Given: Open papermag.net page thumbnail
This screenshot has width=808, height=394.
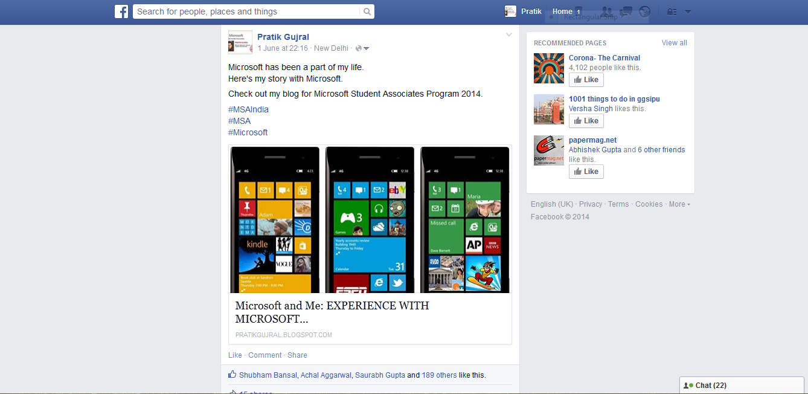Looking at the screenshot, I should (549, 150).
